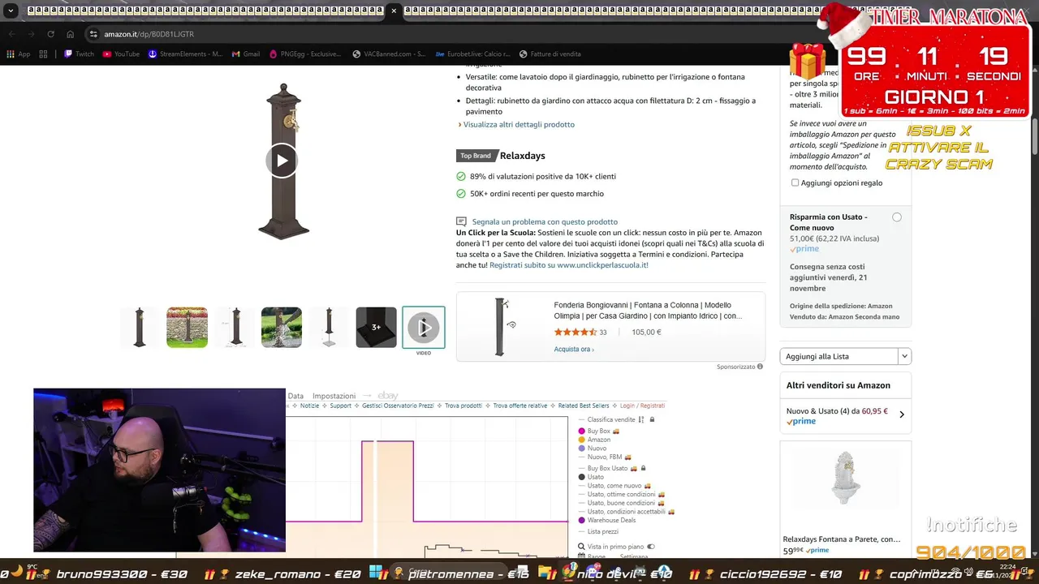Toggle the Nuovo purple legend dot

[581, 449]
